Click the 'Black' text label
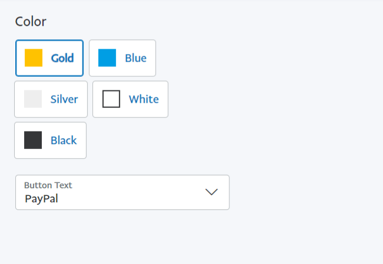 [64, 140]
